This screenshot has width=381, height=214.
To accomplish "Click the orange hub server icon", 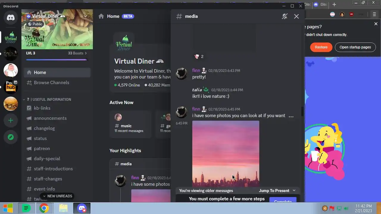I will click(x=11, y=87).
